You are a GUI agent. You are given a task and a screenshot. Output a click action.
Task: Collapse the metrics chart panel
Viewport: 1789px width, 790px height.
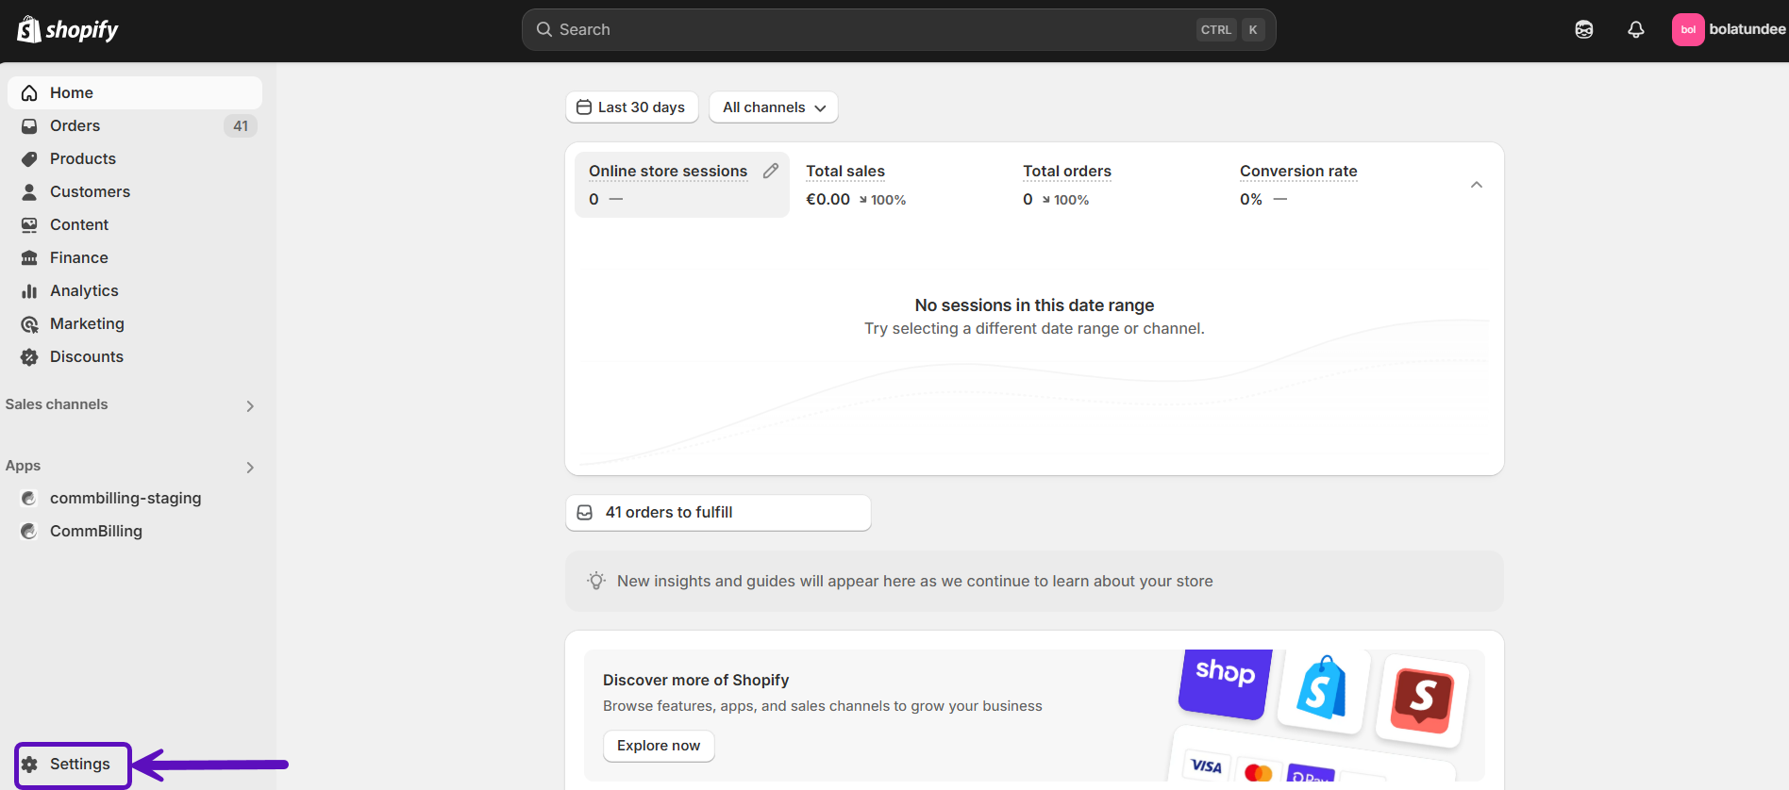coord(1476,185)
